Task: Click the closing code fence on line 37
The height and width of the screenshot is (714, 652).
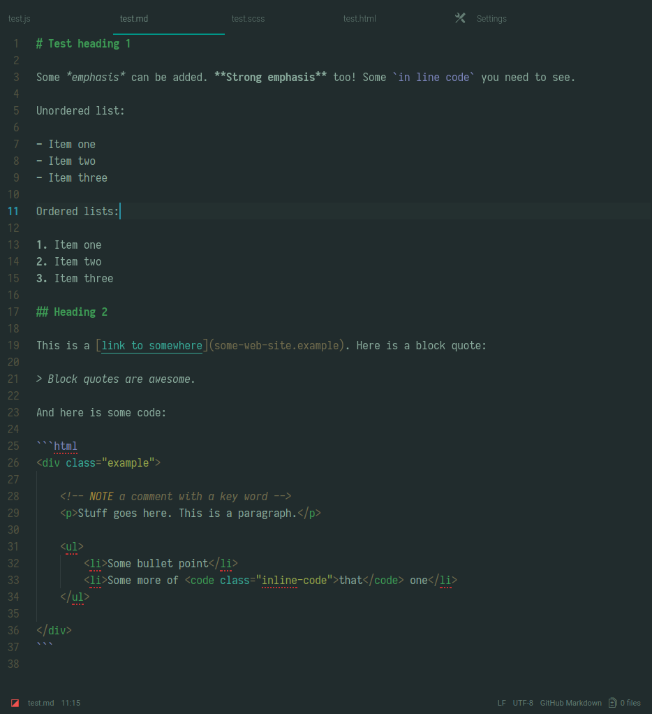Action: 45,646
